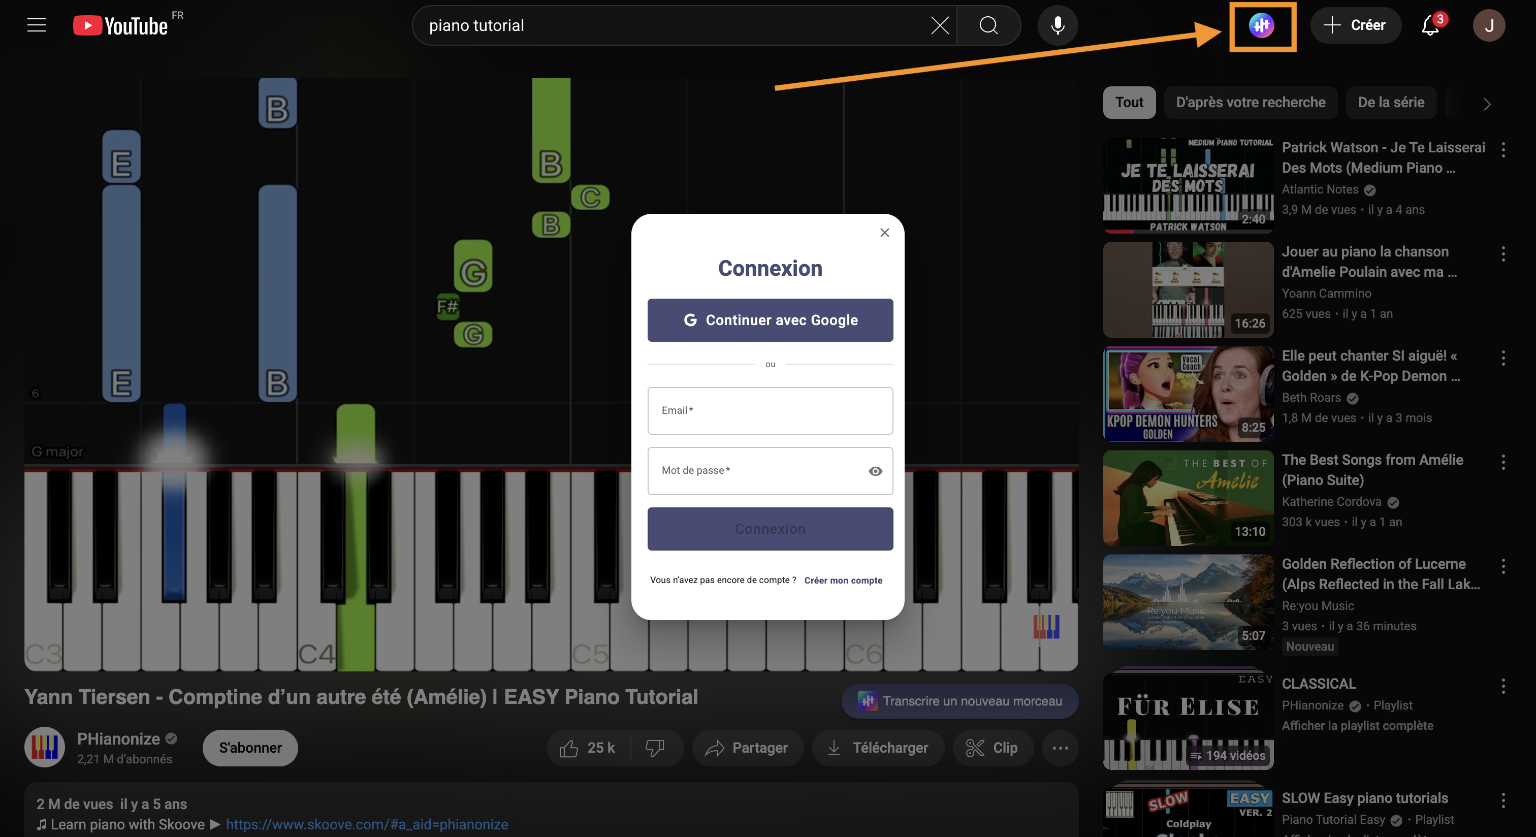Screen dimensions: 1536x837
Task: Click the piano transcription extension icon
Action: (x=1262, y=25)
